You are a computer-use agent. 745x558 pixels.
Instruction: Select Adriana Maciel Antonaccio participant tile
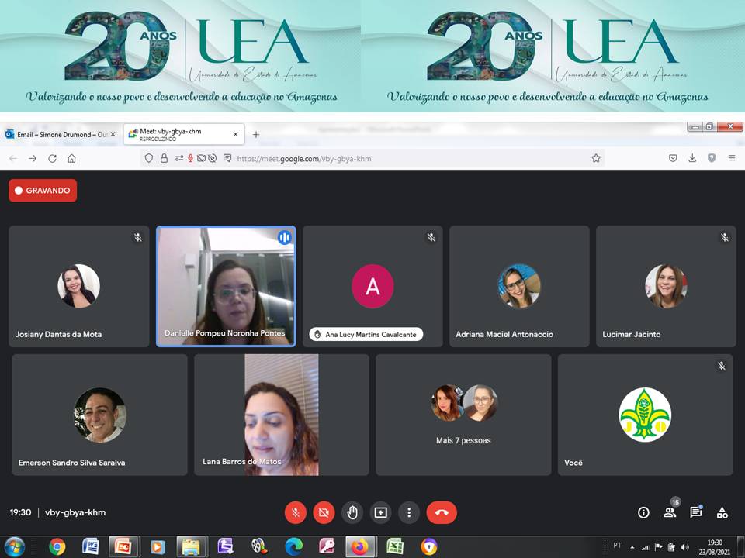pyautogui.click(x=519, y=286)
